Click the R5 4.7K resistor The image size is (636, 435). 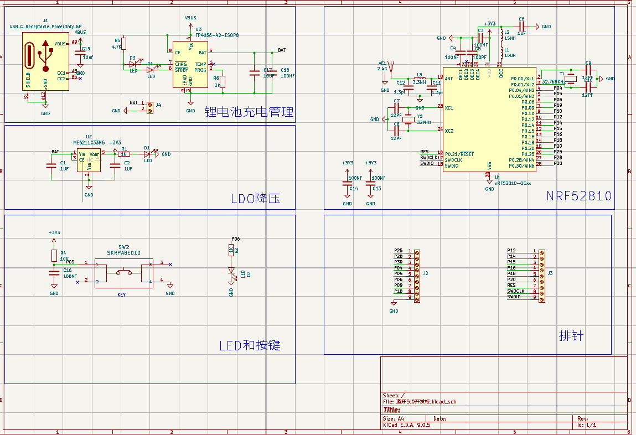click(x=124, y=44)
